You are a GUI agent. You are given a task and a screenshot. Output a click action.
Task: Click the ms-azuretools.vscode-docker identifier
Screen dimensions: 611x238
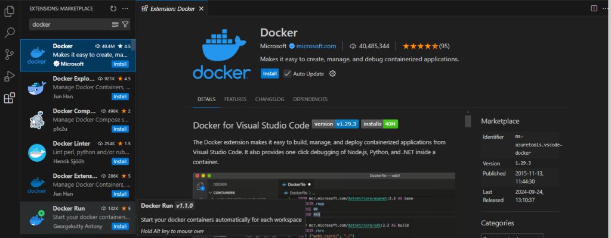pyautogui.click(x=539, y=145)
